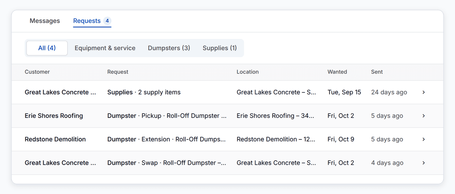Viewport: 455px width, 194px height.
Task: Click the Requests count badge 4
Action: point(107,21)
